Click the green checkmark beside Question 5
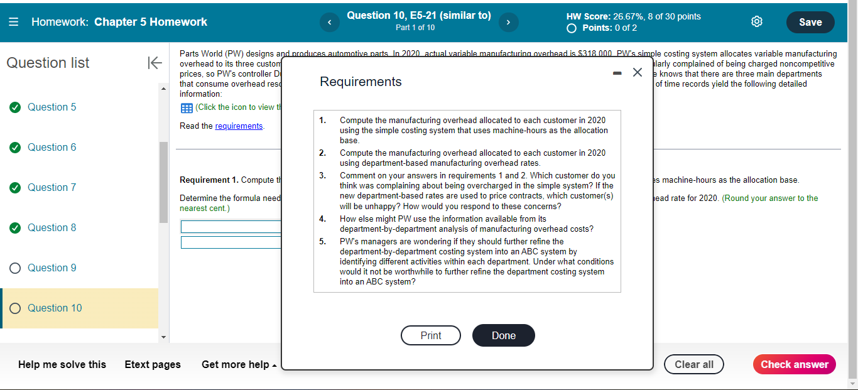 14,107
